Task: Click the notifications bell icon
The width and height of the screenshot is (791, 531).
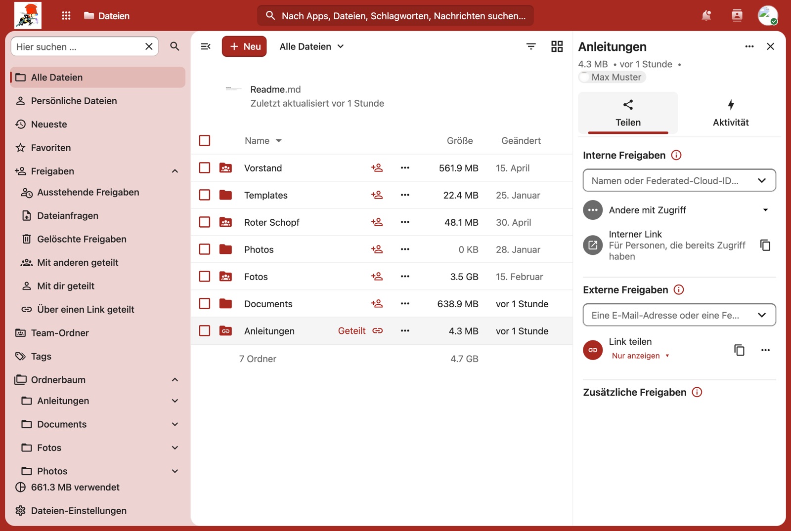Action: (x=706, y=16)
